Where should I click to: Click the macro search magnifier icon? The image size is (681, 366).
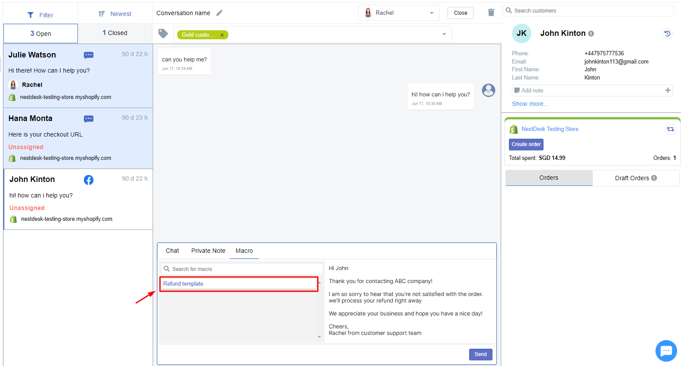pyautogui.click(x=166, y=269)
